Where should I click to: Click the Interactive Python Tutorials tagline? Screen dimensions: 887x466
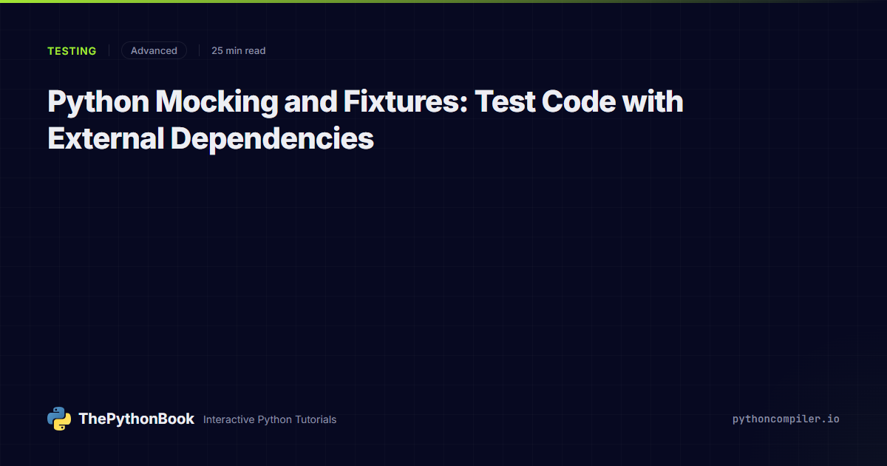[270, 419]
